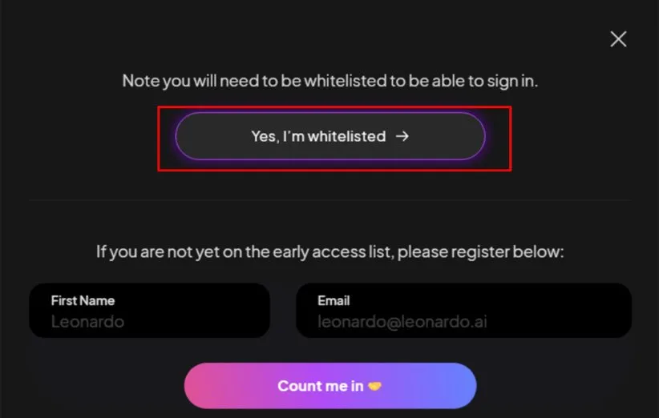Click the "Count me in" text label
The image size is (659, 418).
(320, 386)
